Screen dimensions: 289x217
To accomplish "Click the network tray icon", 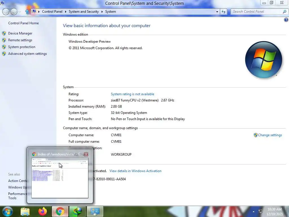I will 260,211.
